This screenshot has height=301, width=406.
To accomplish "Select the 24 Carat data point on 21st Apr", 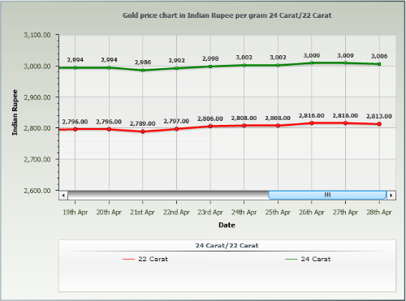I will pos(143,71).
